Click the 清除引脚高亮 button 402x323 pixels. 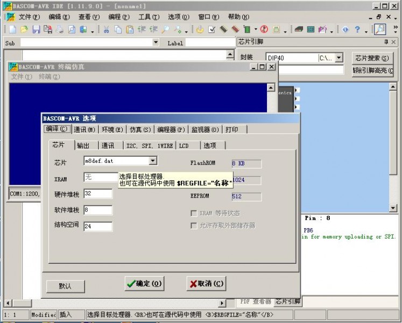[x=372, y=71]
